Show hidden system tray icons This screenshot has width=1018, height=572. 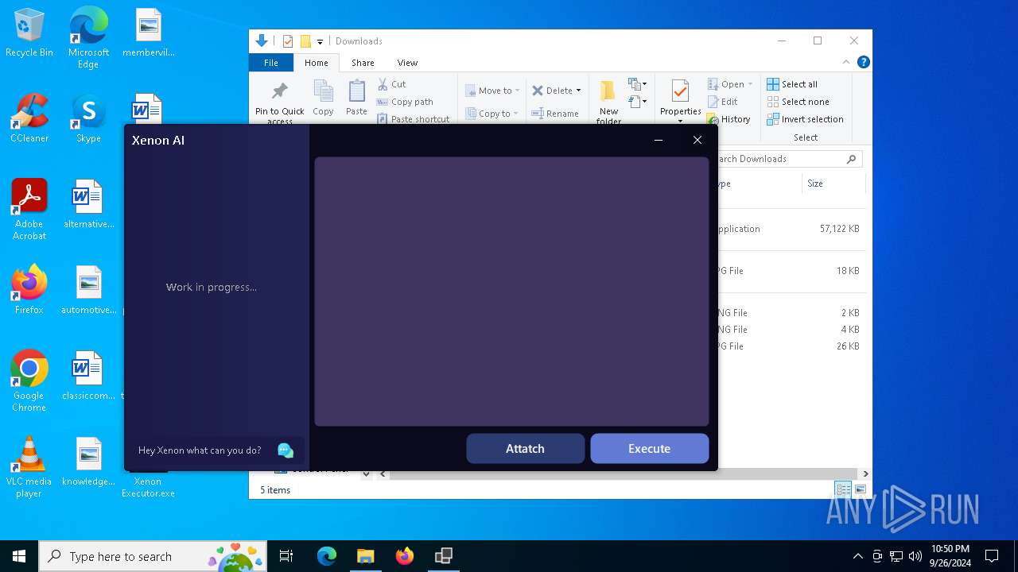(x=857, y=556)
